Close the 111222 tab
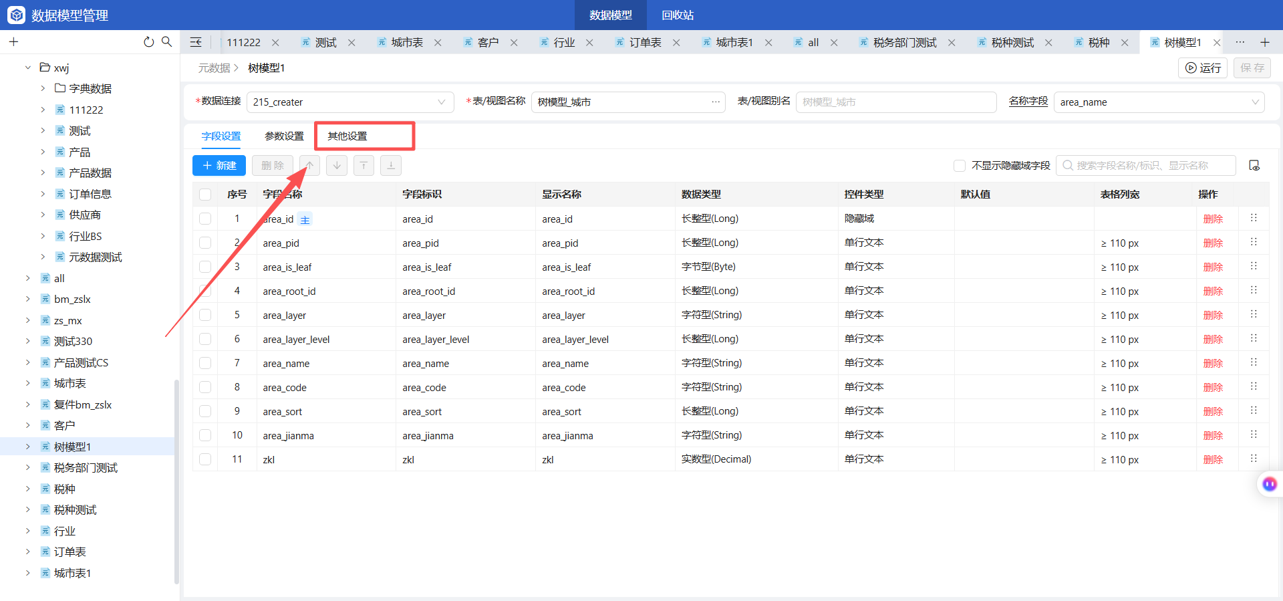The width and height of the screenshot is (1283, 601). pyautogui.click(x=275, y=42)
